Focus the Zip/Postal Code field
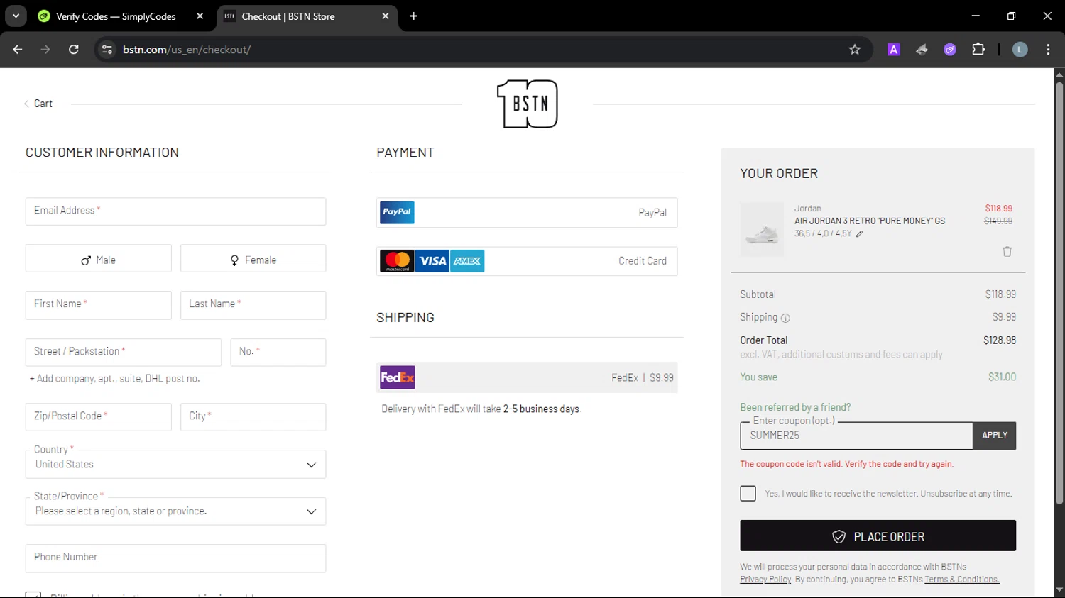 click(98, 417)
